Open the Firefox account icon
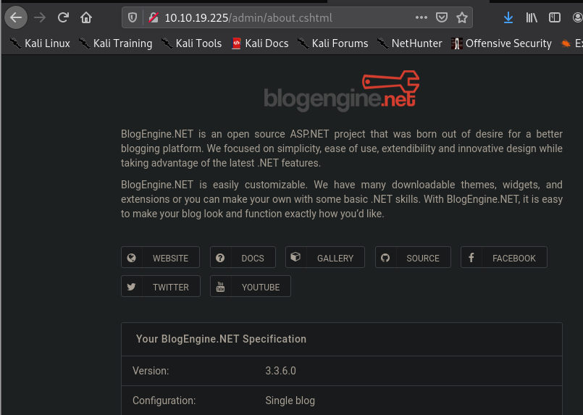 (x=577, y=17)
